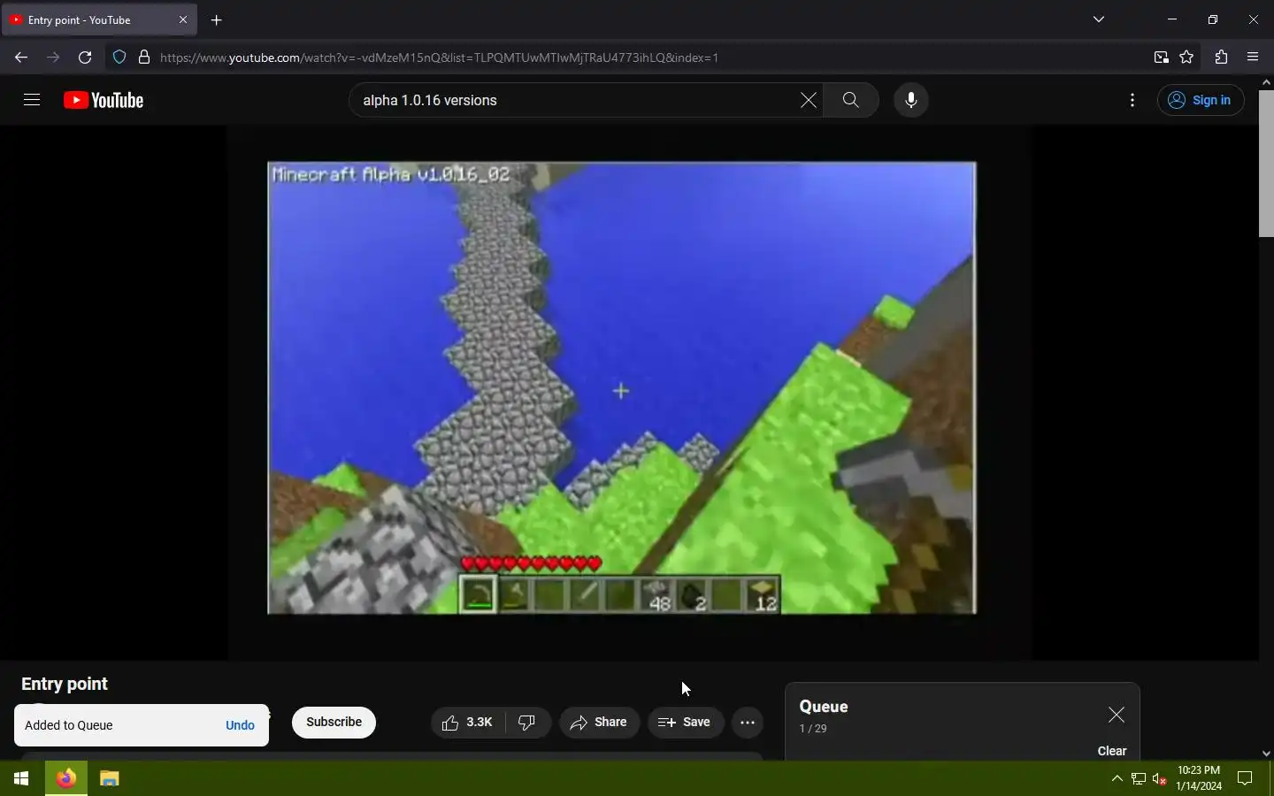Open more actions ellipsis menu
This screenshot has height=796, width=1274.
click(748, 723)
